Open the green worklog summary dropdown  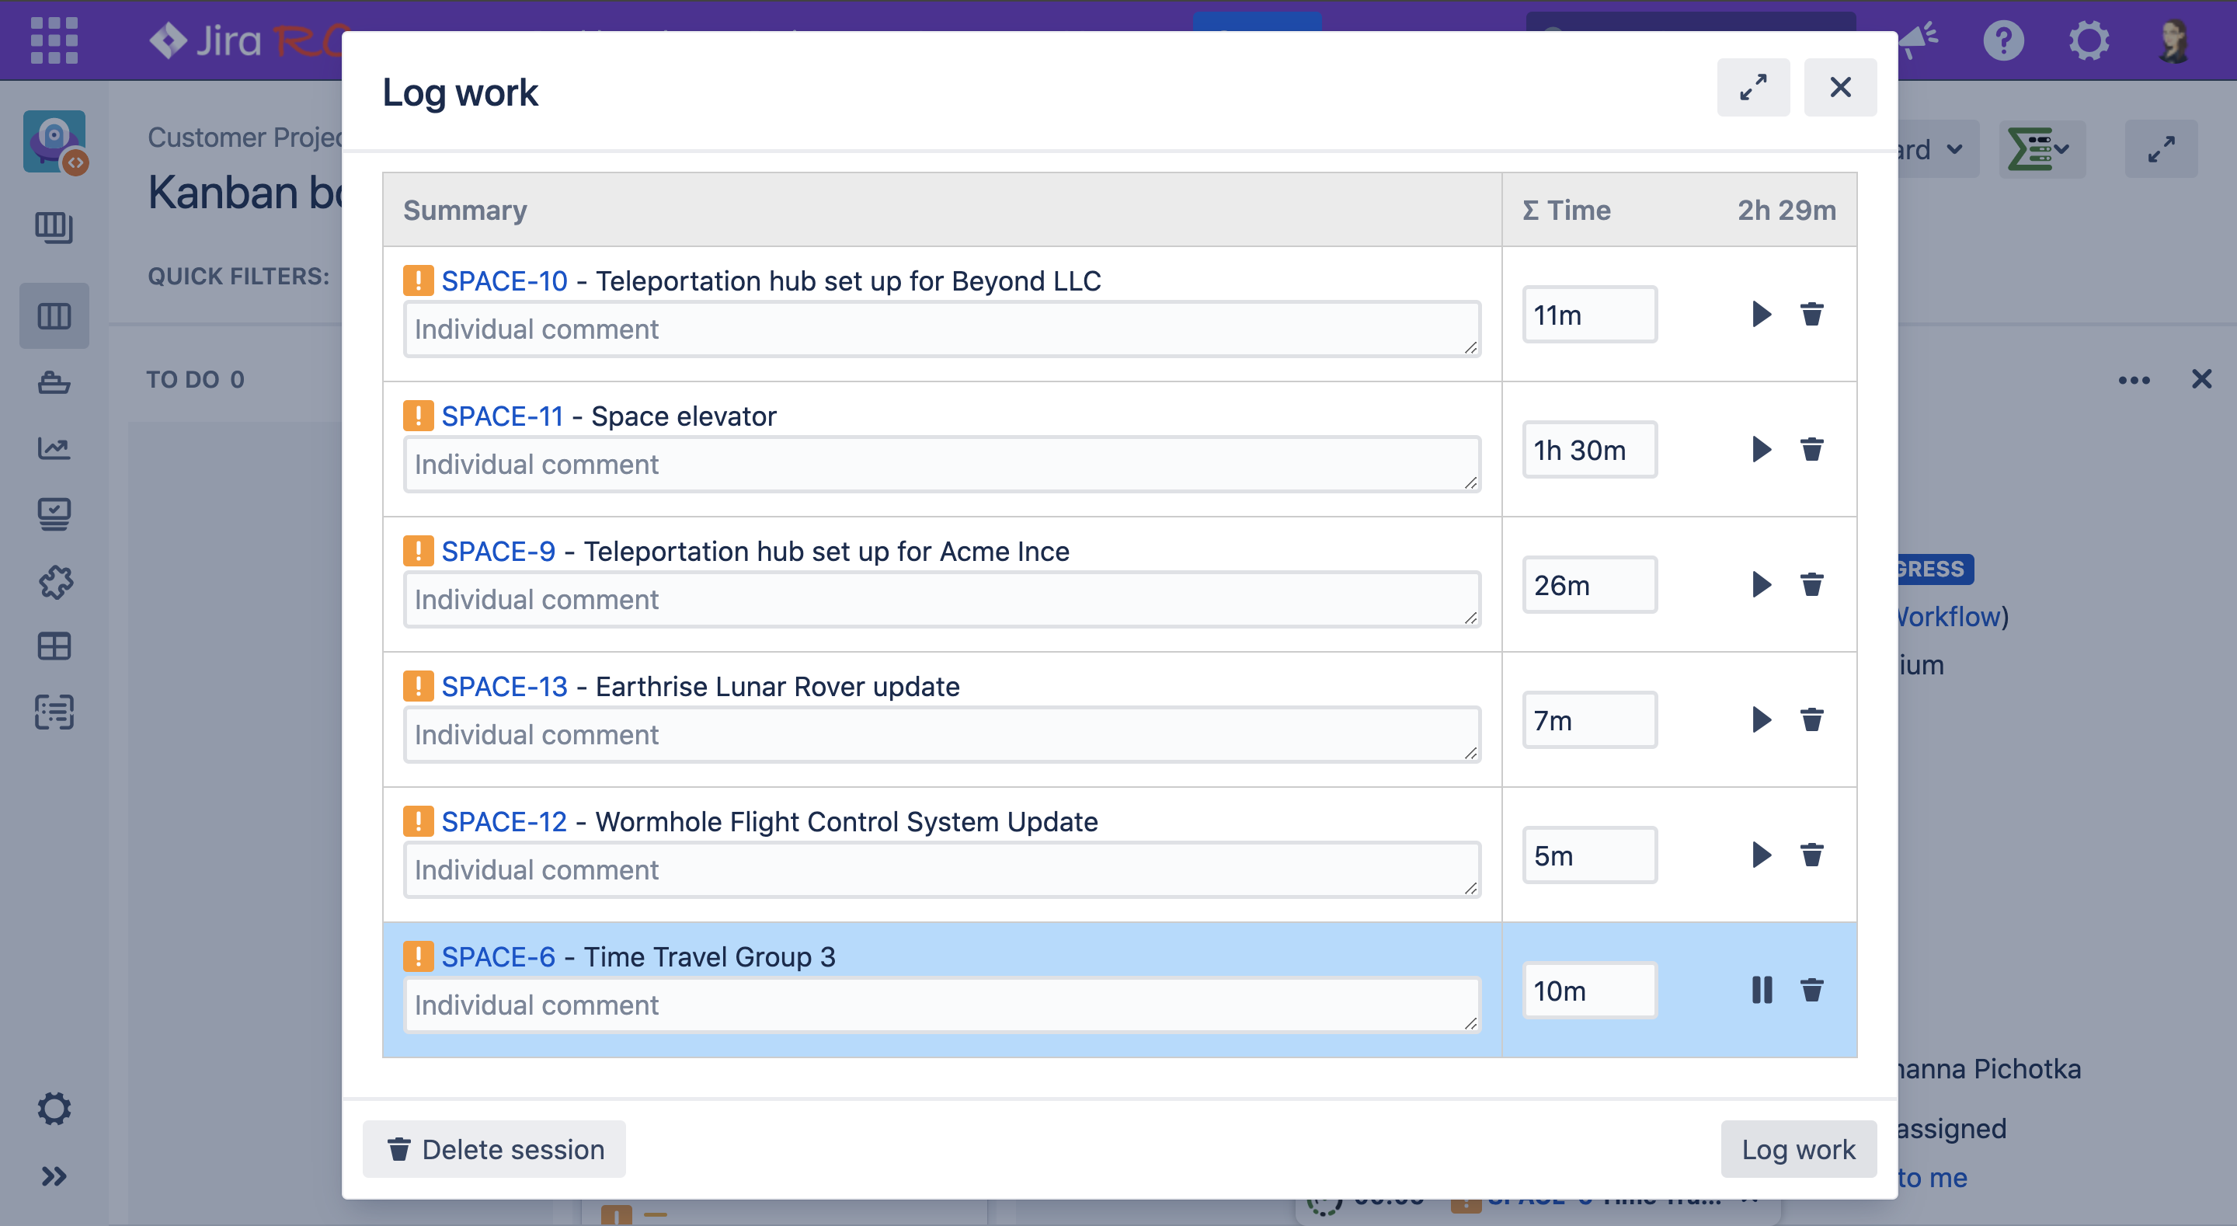pos(2043,148)
